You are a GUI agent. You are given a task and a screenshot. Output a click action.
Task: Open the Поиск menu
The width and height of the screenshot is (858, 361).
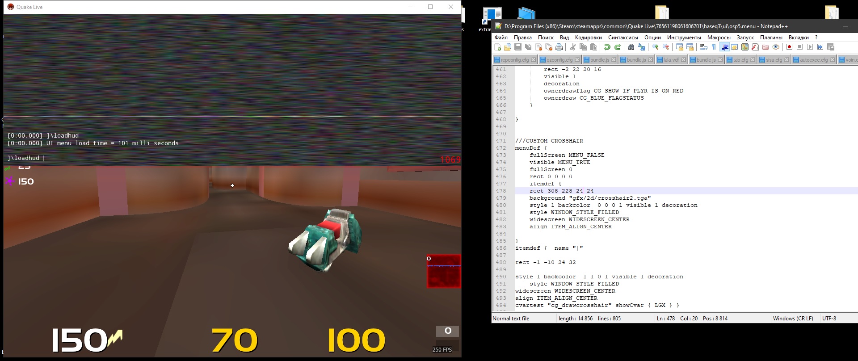(x=546, y=38)
